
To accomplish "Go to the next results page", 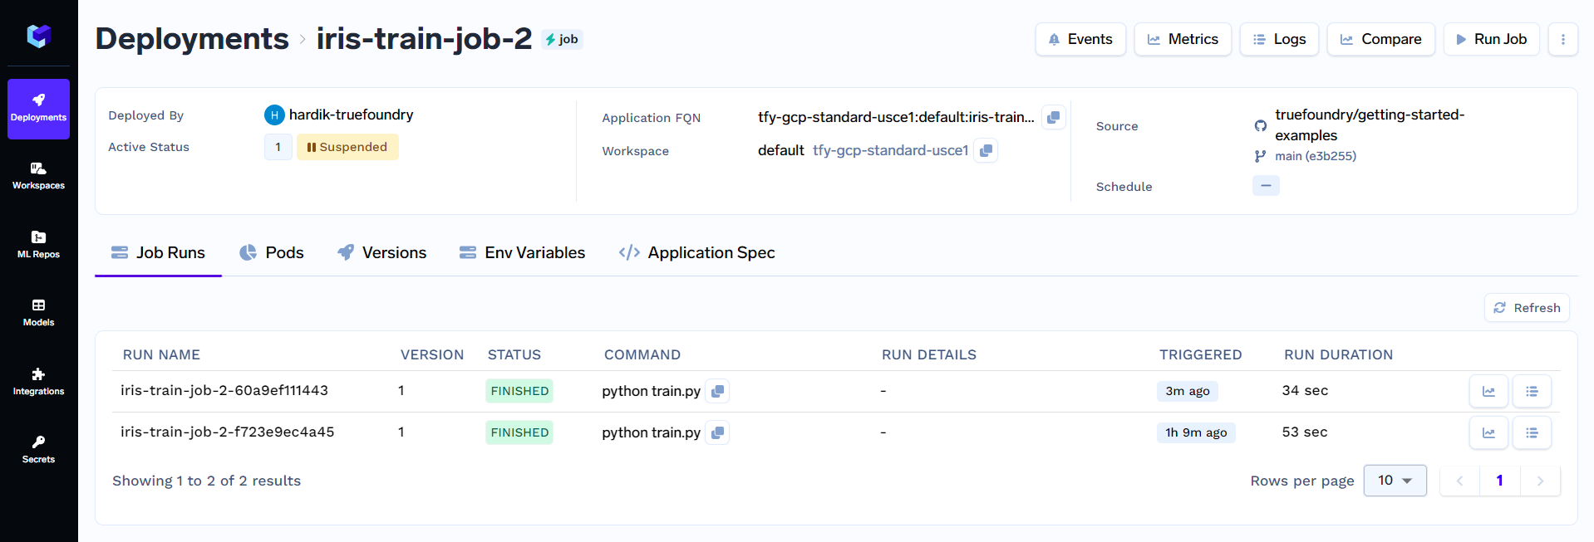I will [x=1540, y=481].
